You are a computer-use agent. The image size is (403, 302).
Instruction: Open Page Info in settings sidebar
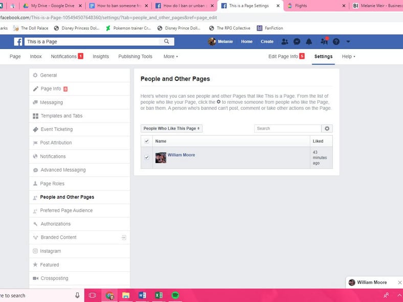(x=79, y=89)
